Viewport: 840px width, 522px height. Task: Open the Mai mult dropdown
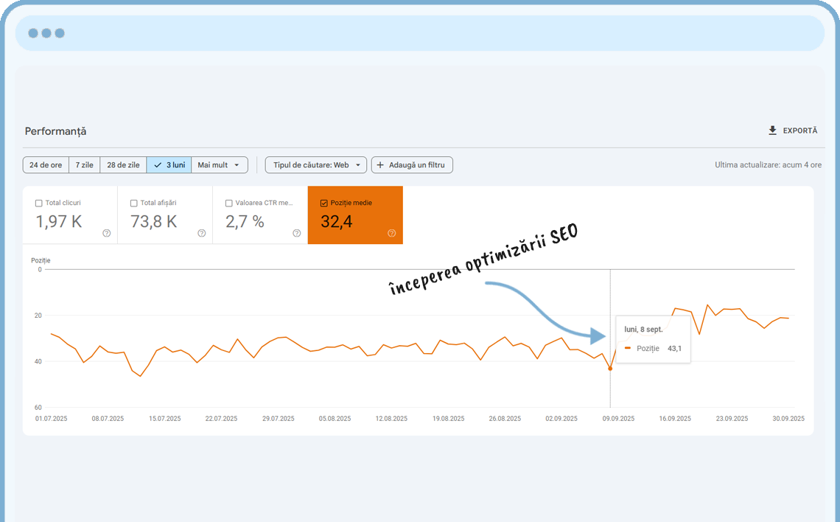click(x=219, y=164)
